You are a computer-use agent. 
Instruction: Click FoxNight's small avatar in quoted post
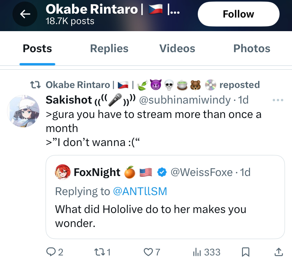pos(63,172)
